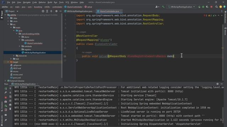The height and width of the screenshot is (127, 227).
Task: Click salvar breadcrumb in navigation bar
Action: coord(88,7)
